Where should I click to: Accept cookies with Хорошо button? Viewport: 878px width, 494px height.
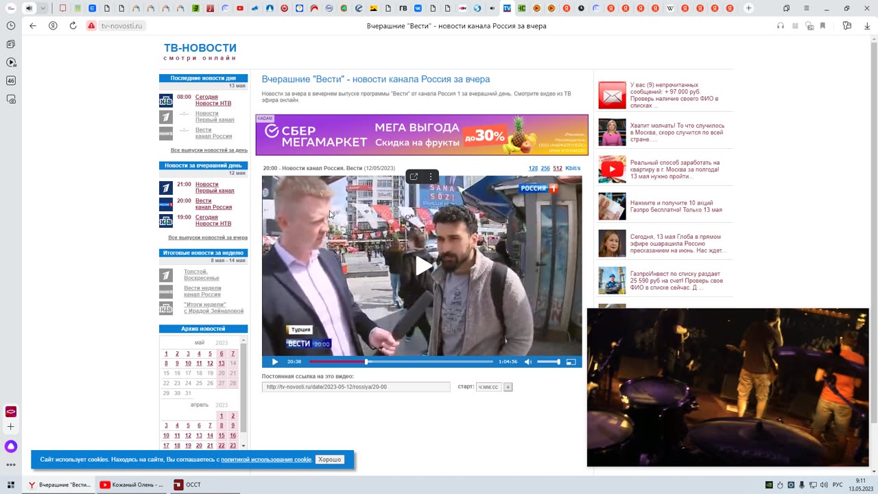330,460
